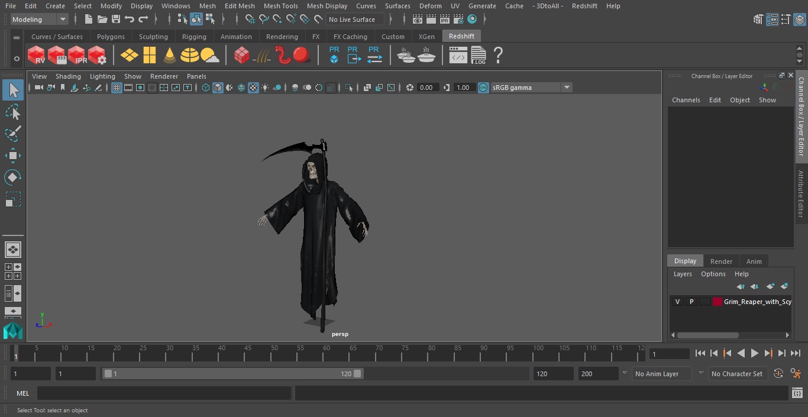Switch to the Sculpting shelf tab
This screenshot has height=417, width=808.
click(153, 37)
